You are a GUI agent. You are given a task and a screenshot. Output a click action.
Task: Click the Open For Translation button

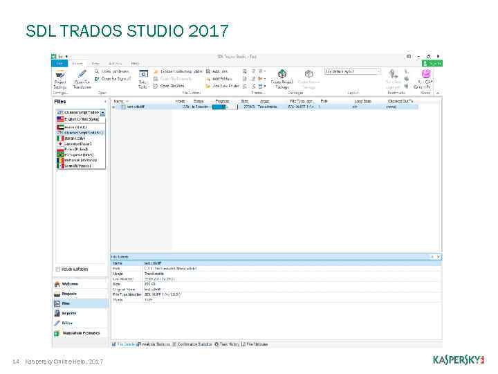[x=82, y=80]
